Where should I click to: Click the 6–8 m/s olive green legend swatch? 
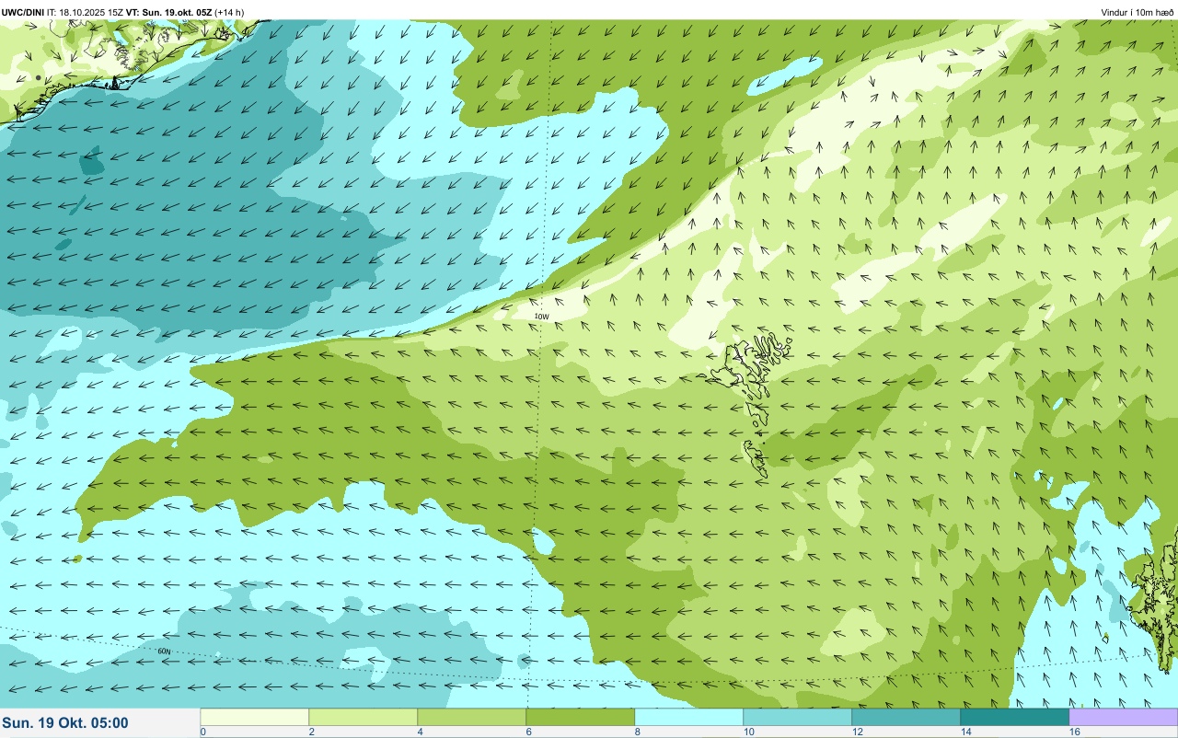point(581,717)
